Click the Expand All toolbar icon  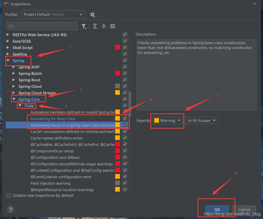click(95, 26)
